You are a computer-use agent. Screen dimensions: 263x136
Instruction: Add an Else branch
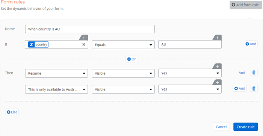(12, 112)
